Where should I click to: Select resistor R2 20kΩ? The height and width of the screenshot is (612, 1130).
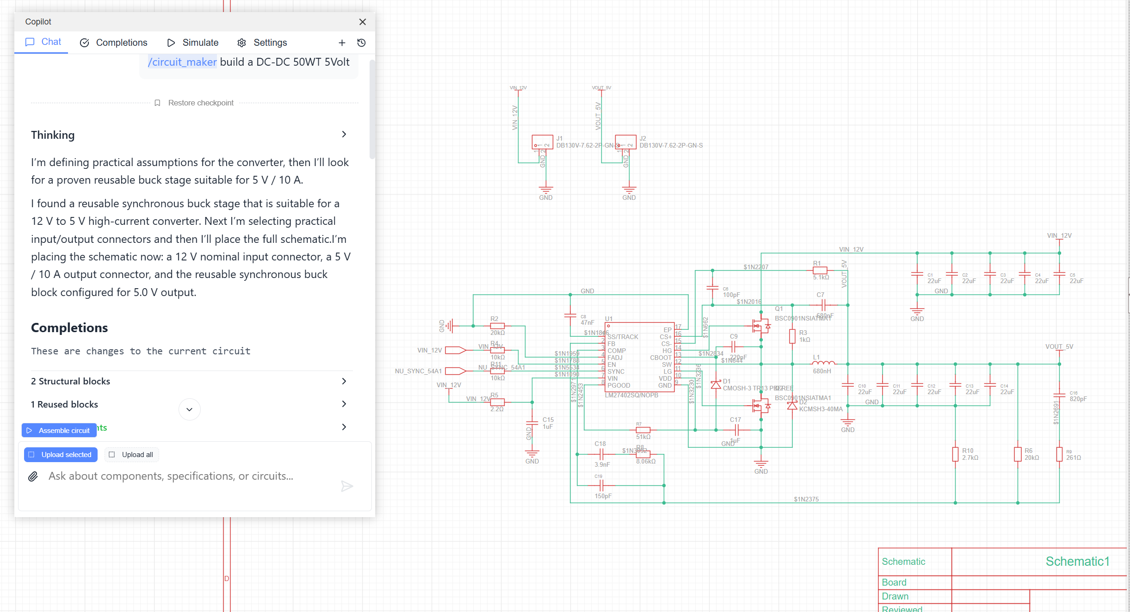point(497,326)
